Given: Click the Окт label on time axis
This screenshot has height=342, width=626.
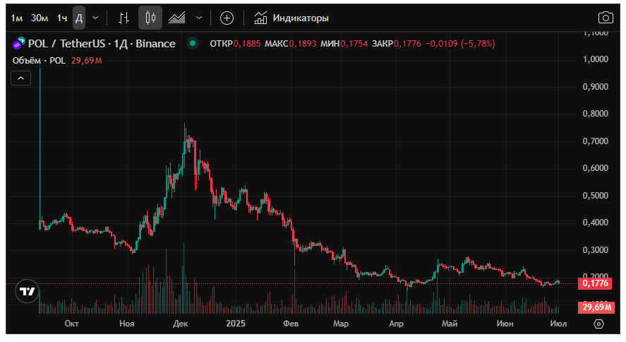Looking at the screenshot, I should pyautogui.click(x=71, y=324).
